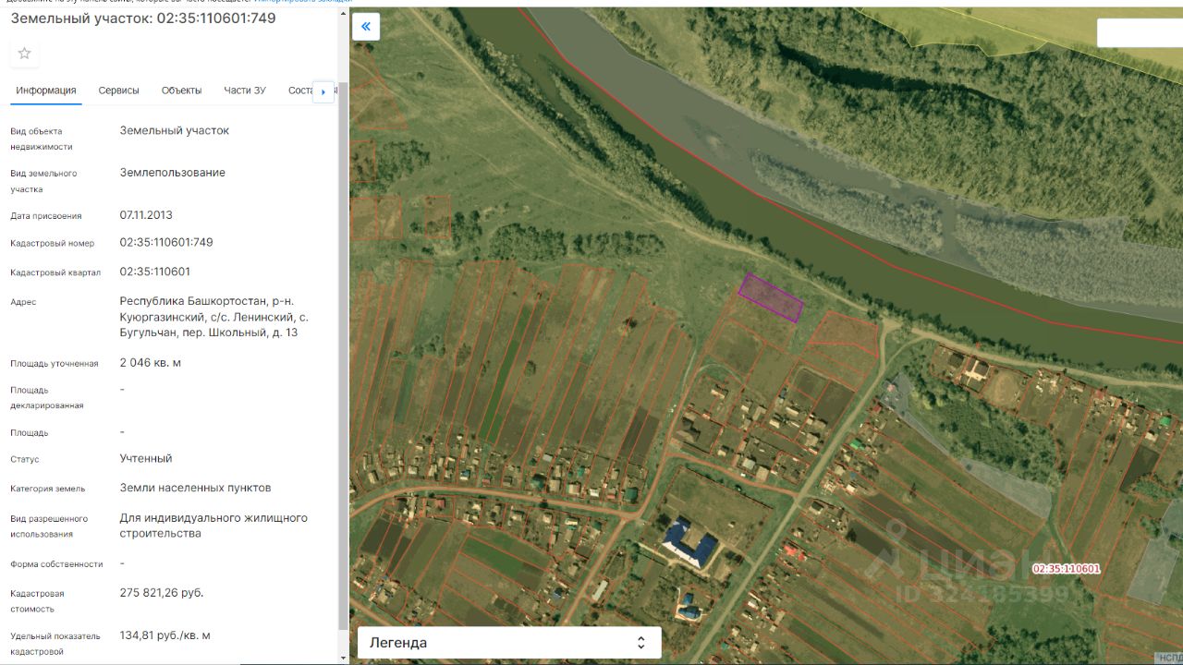1183x665 pixels.
Task: Click the Категория земель label
Action: 48,490
